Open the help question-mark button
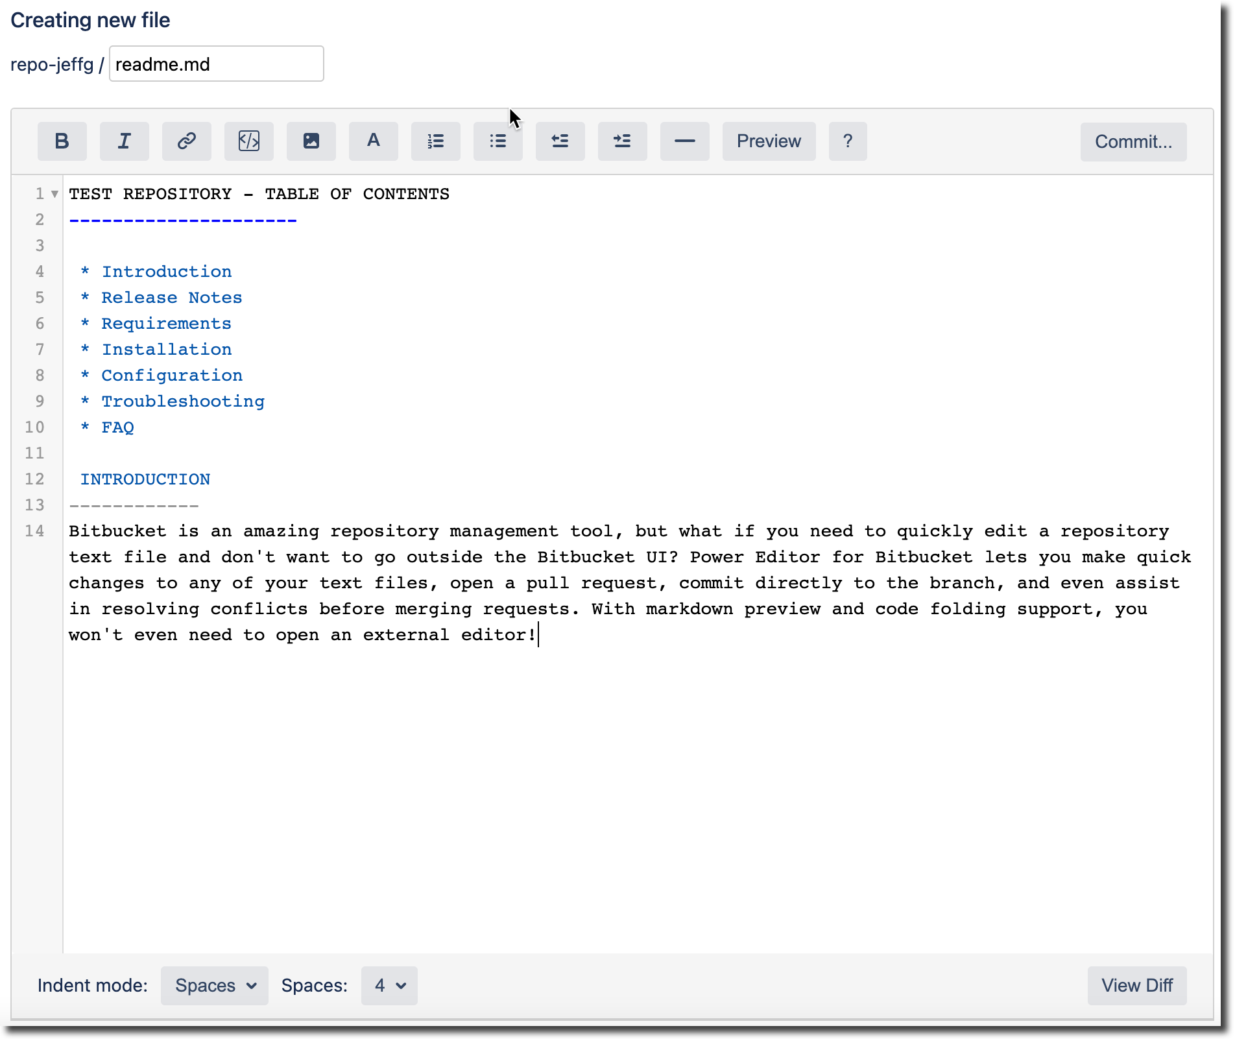The image size is (1235, 1039). click(x=848, y=141)
